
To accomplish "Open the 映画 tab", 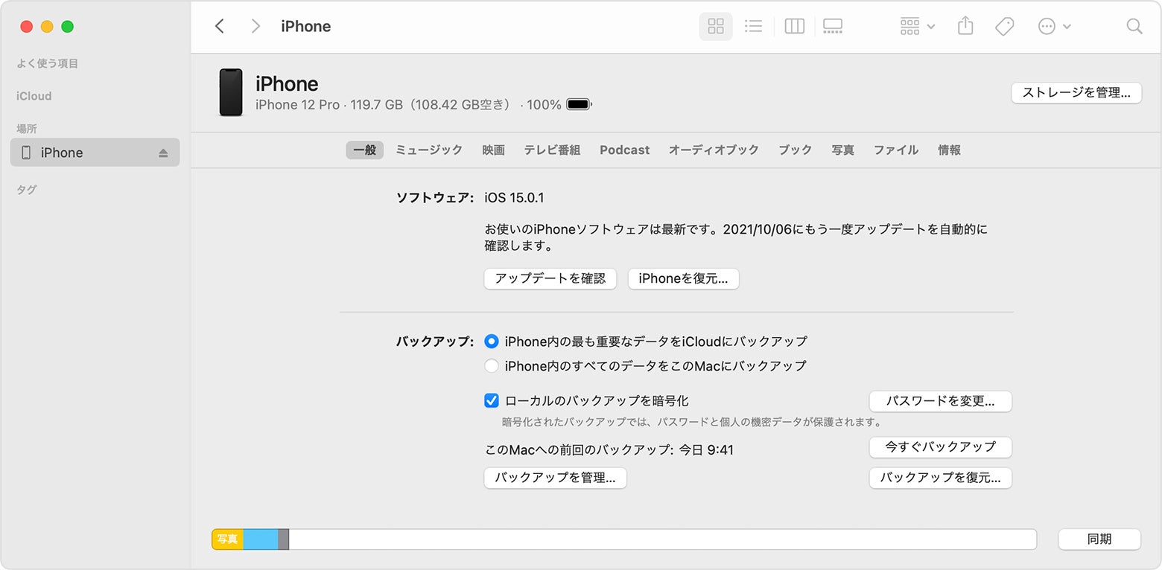I will click(x=493, y=150).
